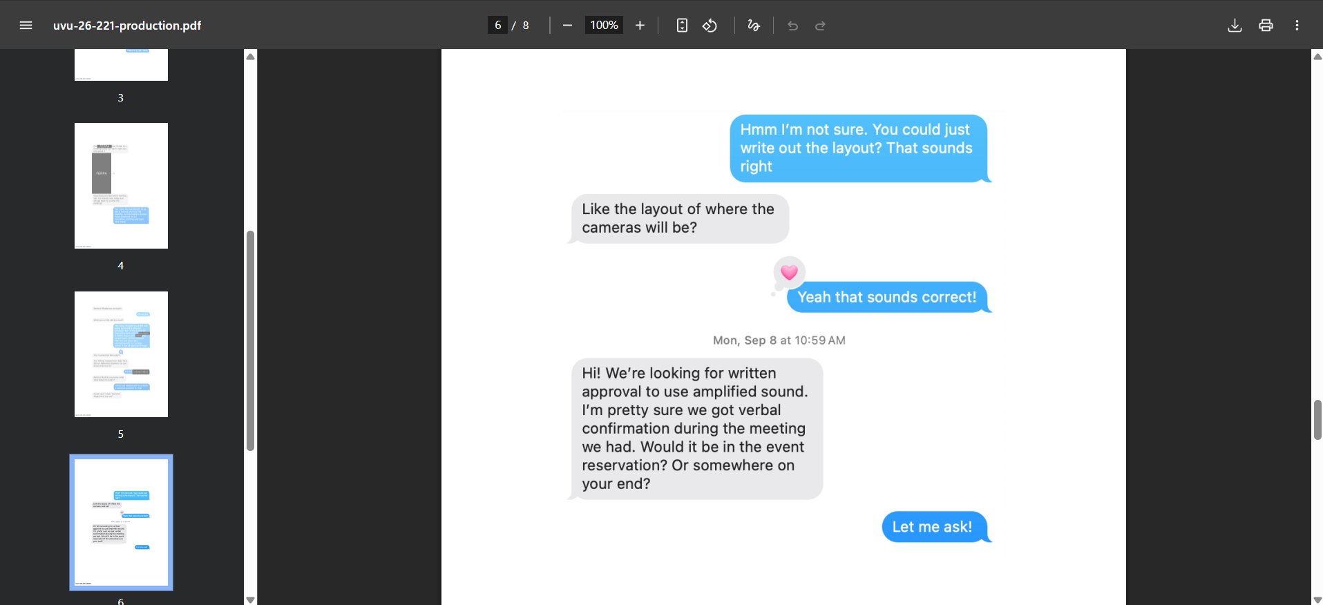The image size is (1323, 605).
Task: Open the more actions menu
Action: (1297, 26)
